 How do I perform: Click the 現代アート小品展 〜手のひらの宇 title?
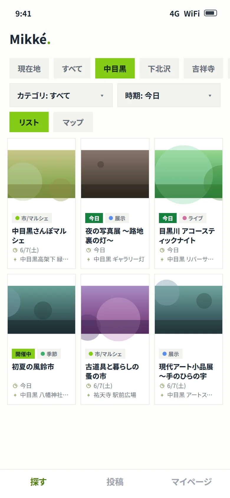(x=186, y=371)
